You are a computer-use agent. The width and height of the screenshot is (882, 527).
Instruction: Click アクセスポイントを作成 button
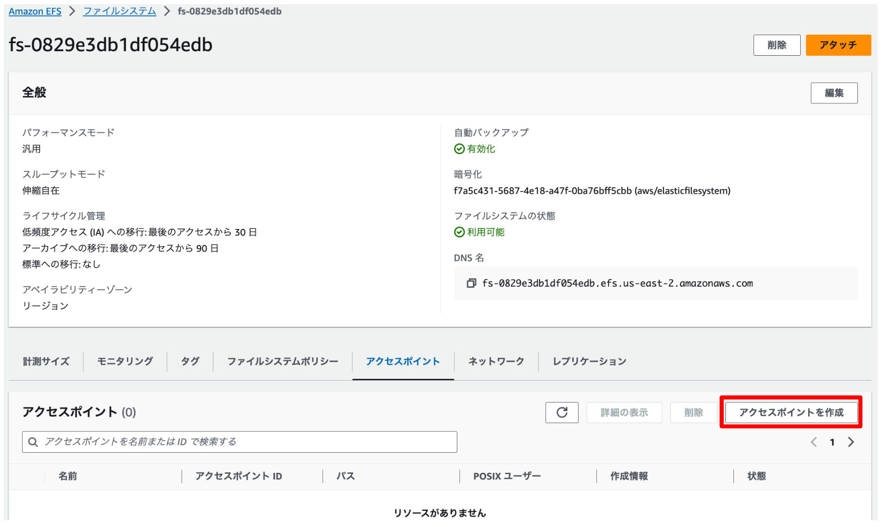click(791, 413)
